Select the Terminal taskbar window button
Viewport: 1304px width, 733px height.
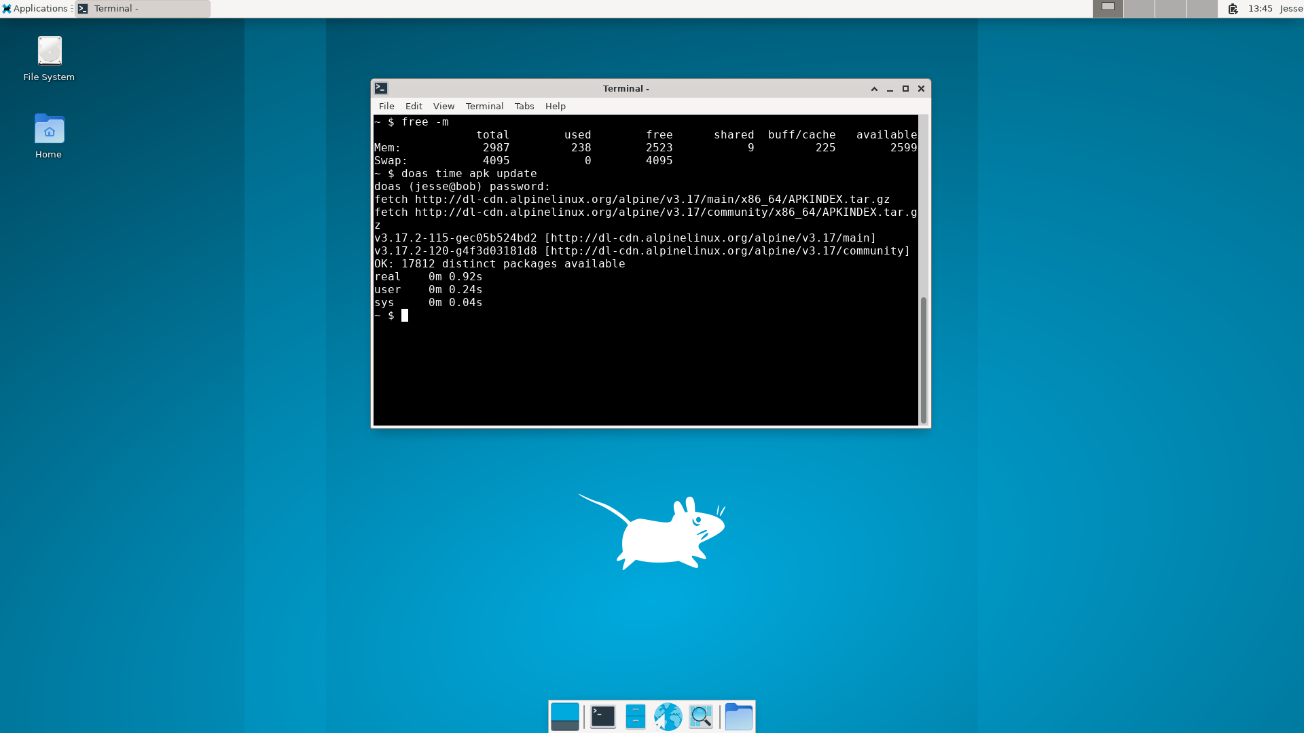click(143, 9)
